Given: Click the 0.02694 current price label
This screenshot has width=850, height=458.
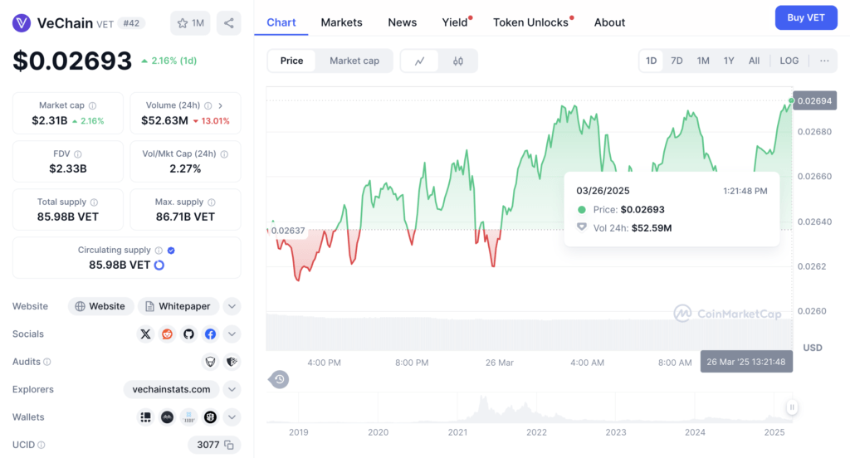Looking at the screenshot, I should click(x=814, y=101).
